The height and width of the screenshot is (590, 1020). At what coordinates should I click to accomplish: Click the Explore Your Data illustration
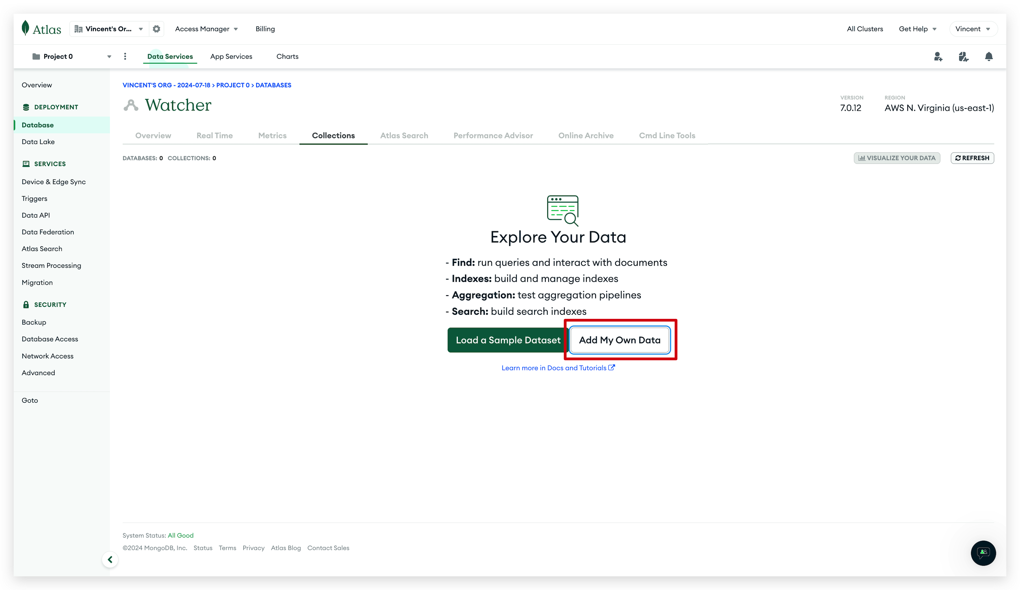(563, 210)
